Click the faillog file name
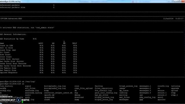Image resolution: width=185 pixels, height=104 pixels. click(x=99, y=86)
